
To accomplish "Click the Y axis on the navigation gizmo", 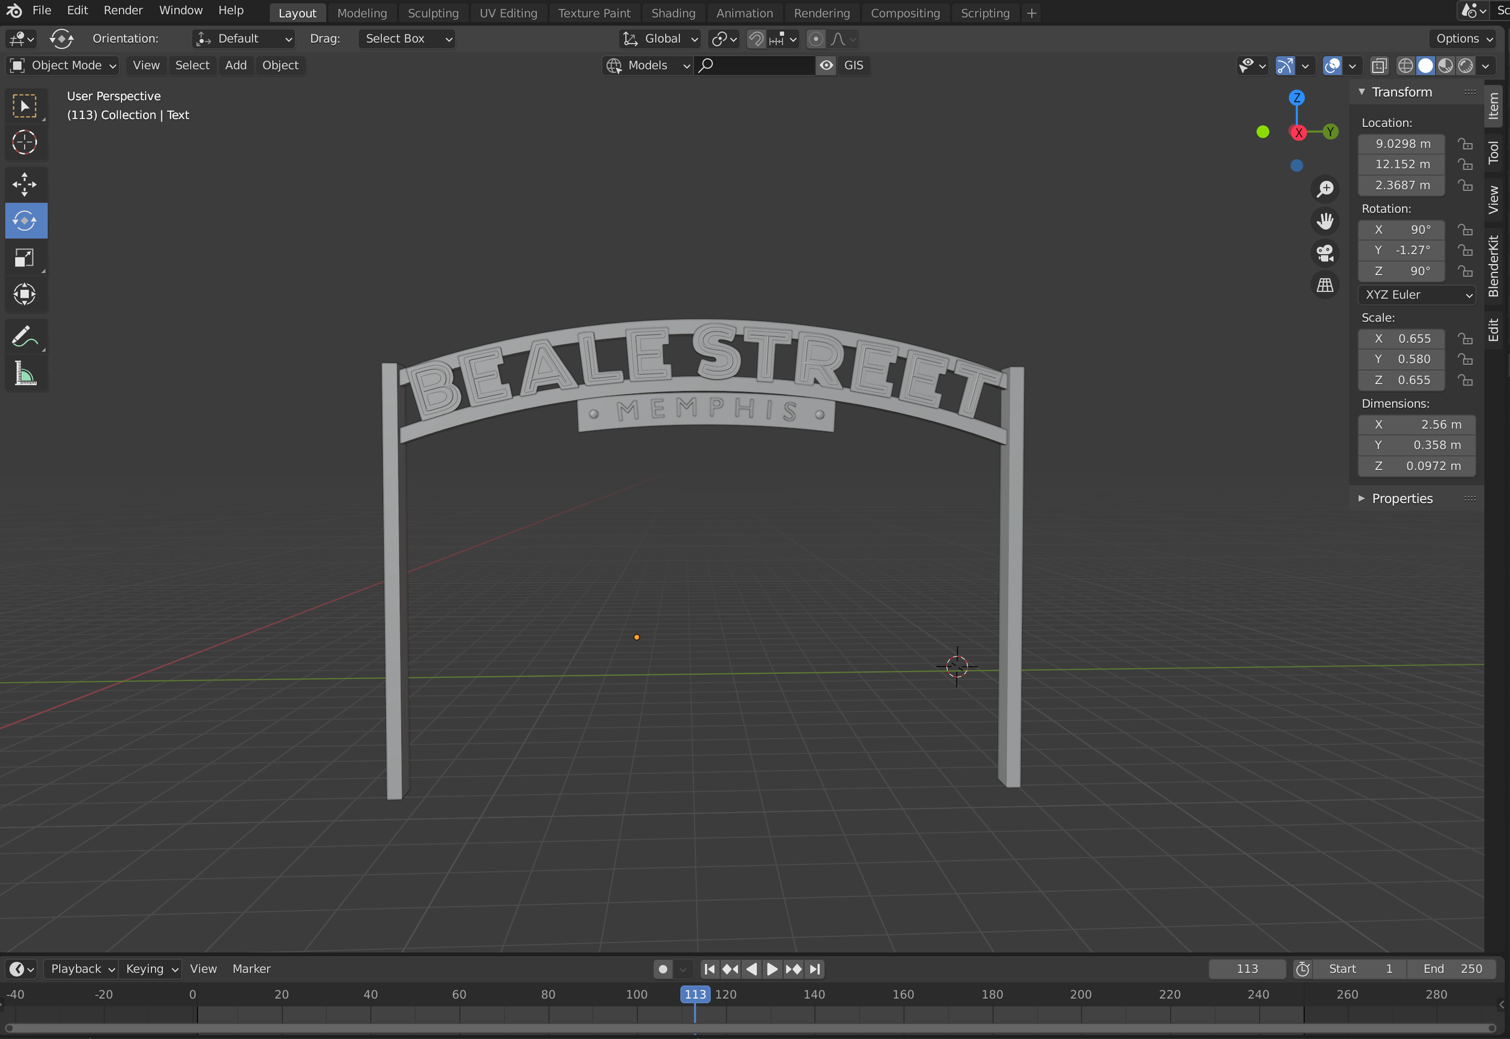I will (1331, 132).
